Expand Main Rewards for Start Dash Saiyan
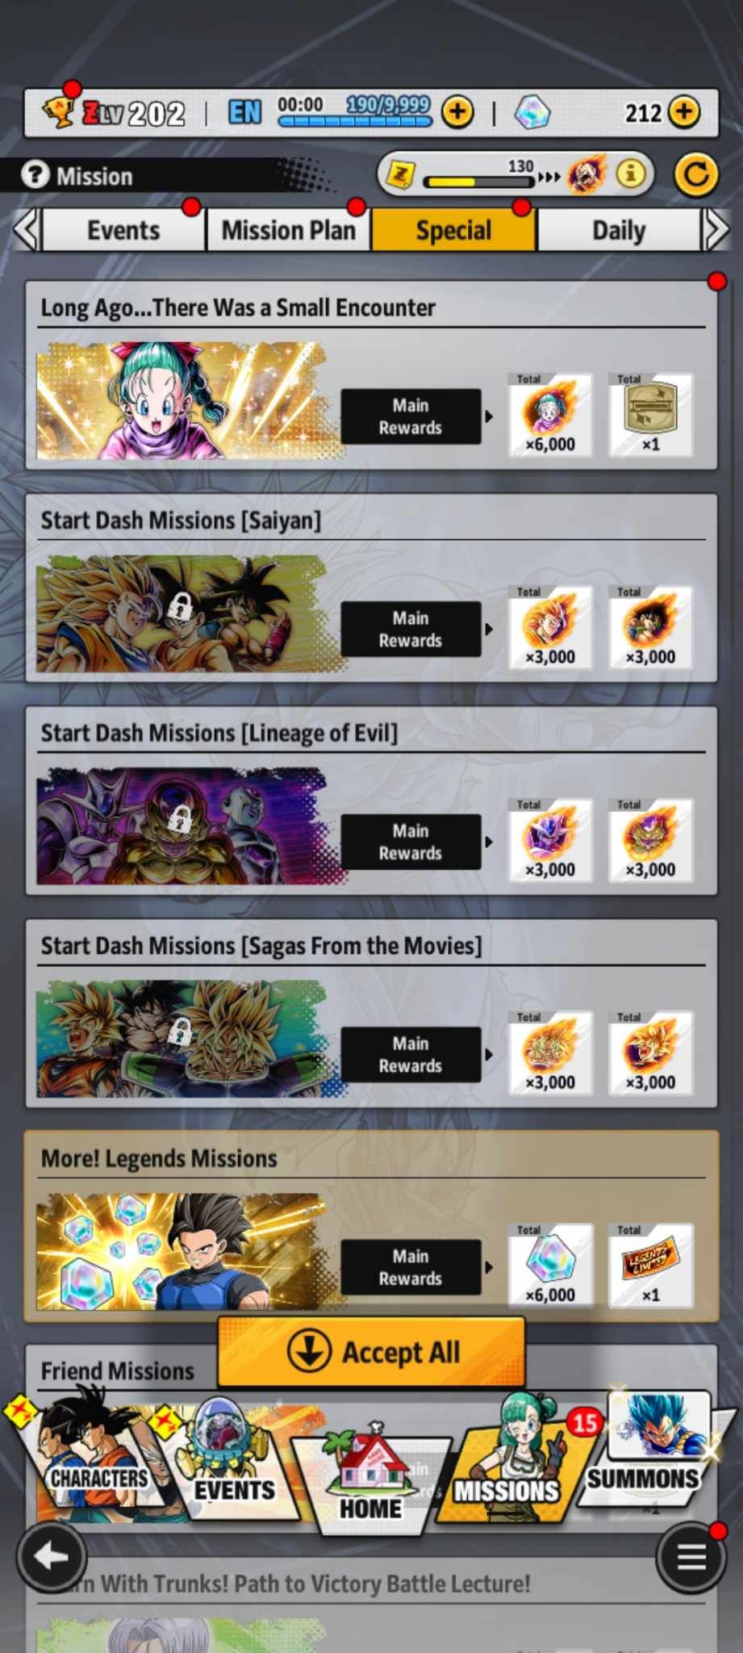 [x=411, y=629]
